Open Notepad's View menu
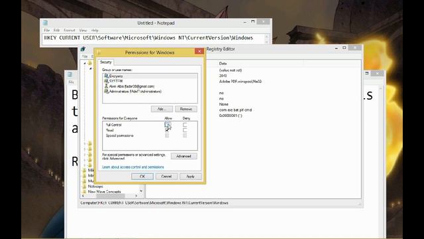 83,31
